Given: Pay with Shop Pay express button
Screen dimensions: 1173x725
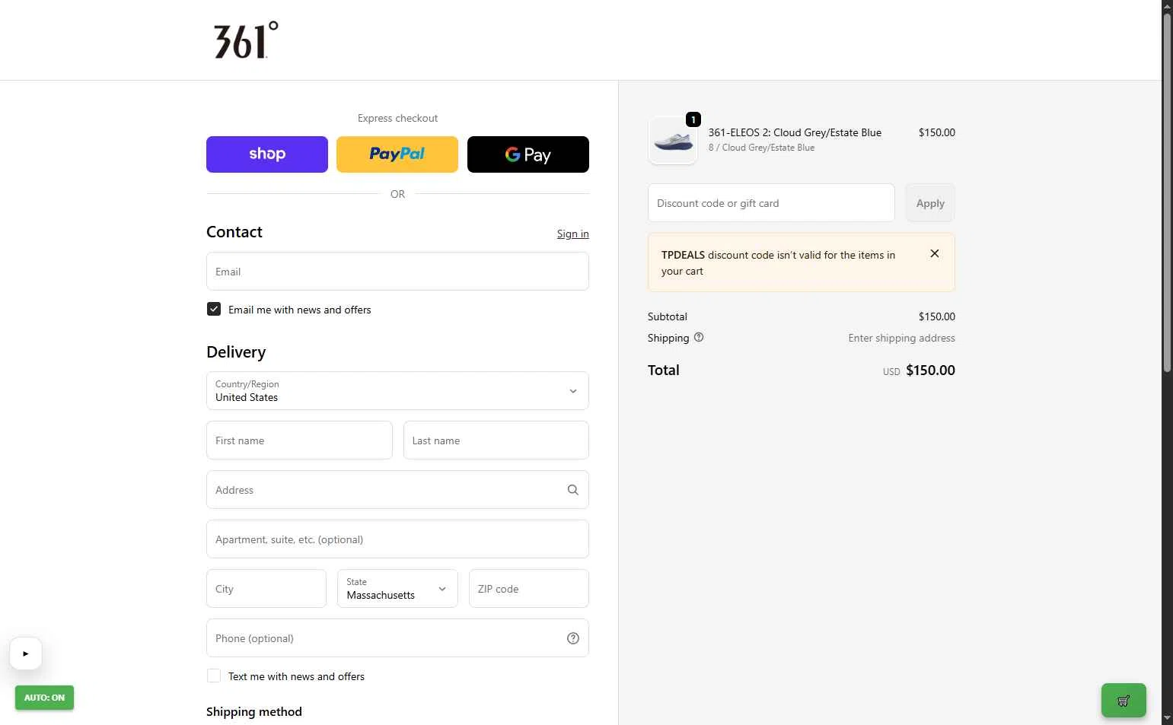Looking at the screenshot, I should (267, 154).
